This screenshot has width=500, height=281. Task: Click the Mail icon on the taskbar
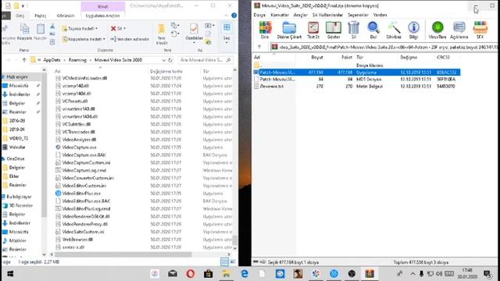click(x=173, y=274)
